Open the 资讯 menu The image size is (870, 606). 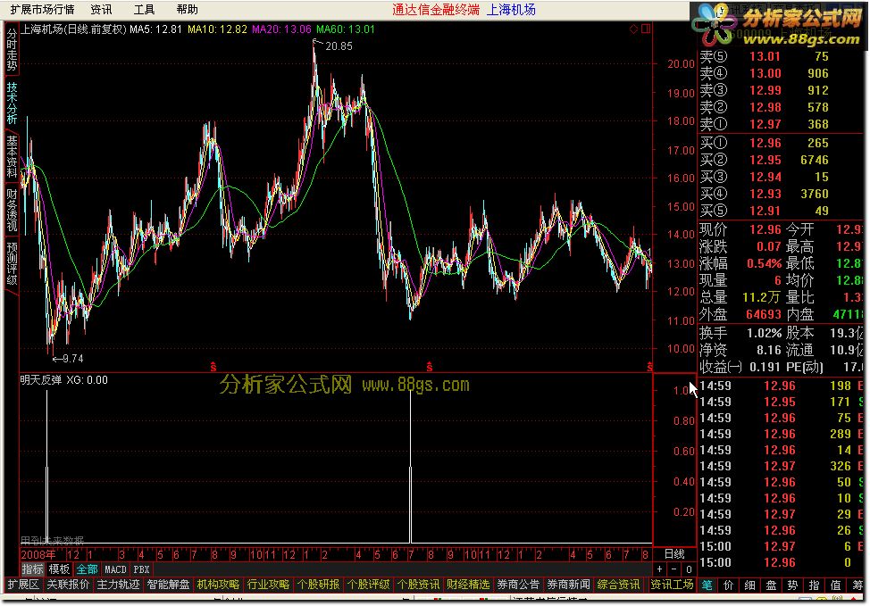click(101, 10)
